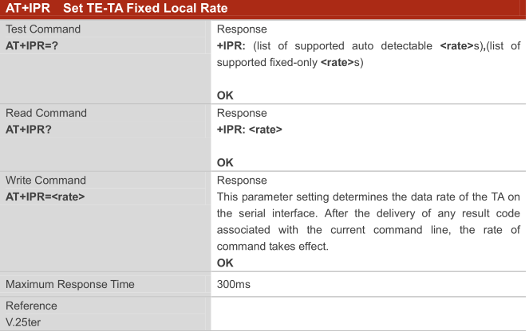Click Response label in Read Command row
Viewport: 529px width, 331px height.
(242, 113)
